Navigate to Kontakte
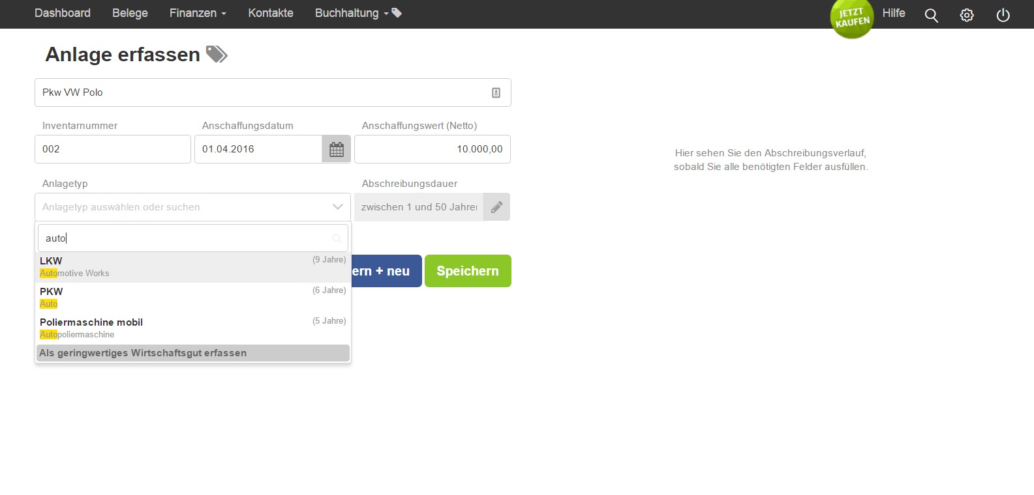Viewport: 1034px width, 495px height. point(271,13)
